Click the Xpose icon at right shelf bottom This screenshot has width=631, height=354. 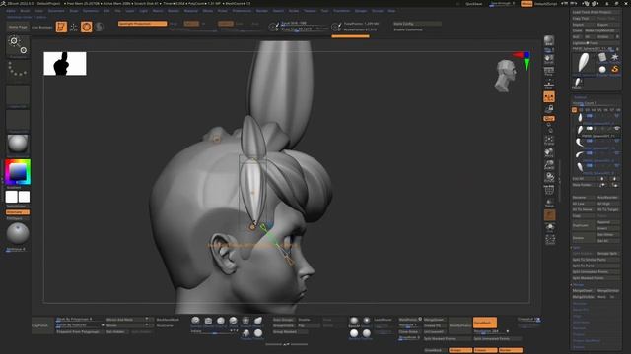[x=550, y=240]
